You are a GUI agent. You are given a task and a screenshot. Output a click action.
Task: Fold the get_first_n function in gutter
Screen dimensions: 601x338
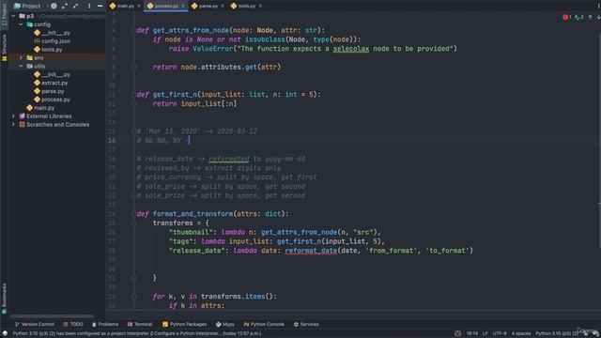point(133,94)
